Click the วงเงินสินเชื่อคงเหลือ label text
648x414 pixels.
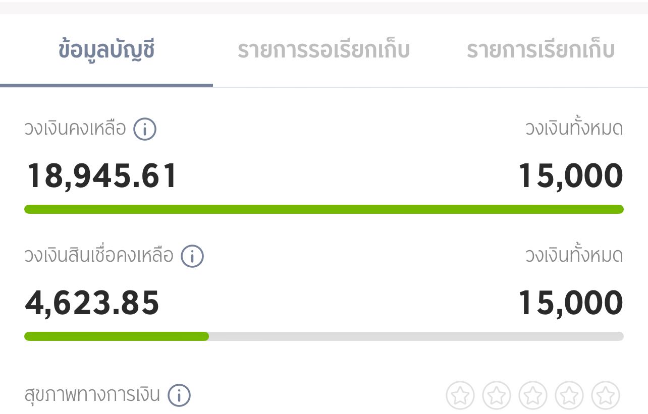(x=99, y=256)
